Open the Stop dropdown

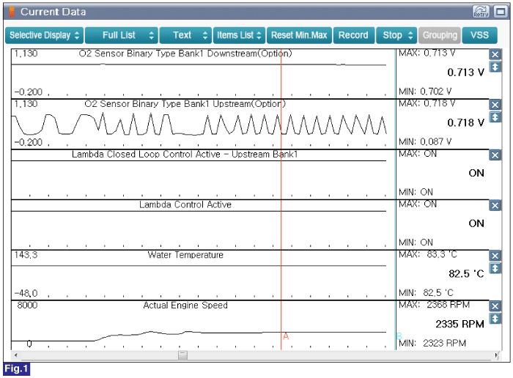[396, 35]
